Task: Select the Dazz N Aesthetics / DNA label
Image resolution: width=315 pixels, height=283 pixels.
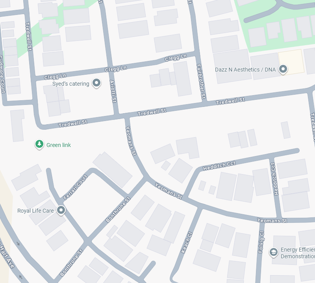Action: point(245,70)
